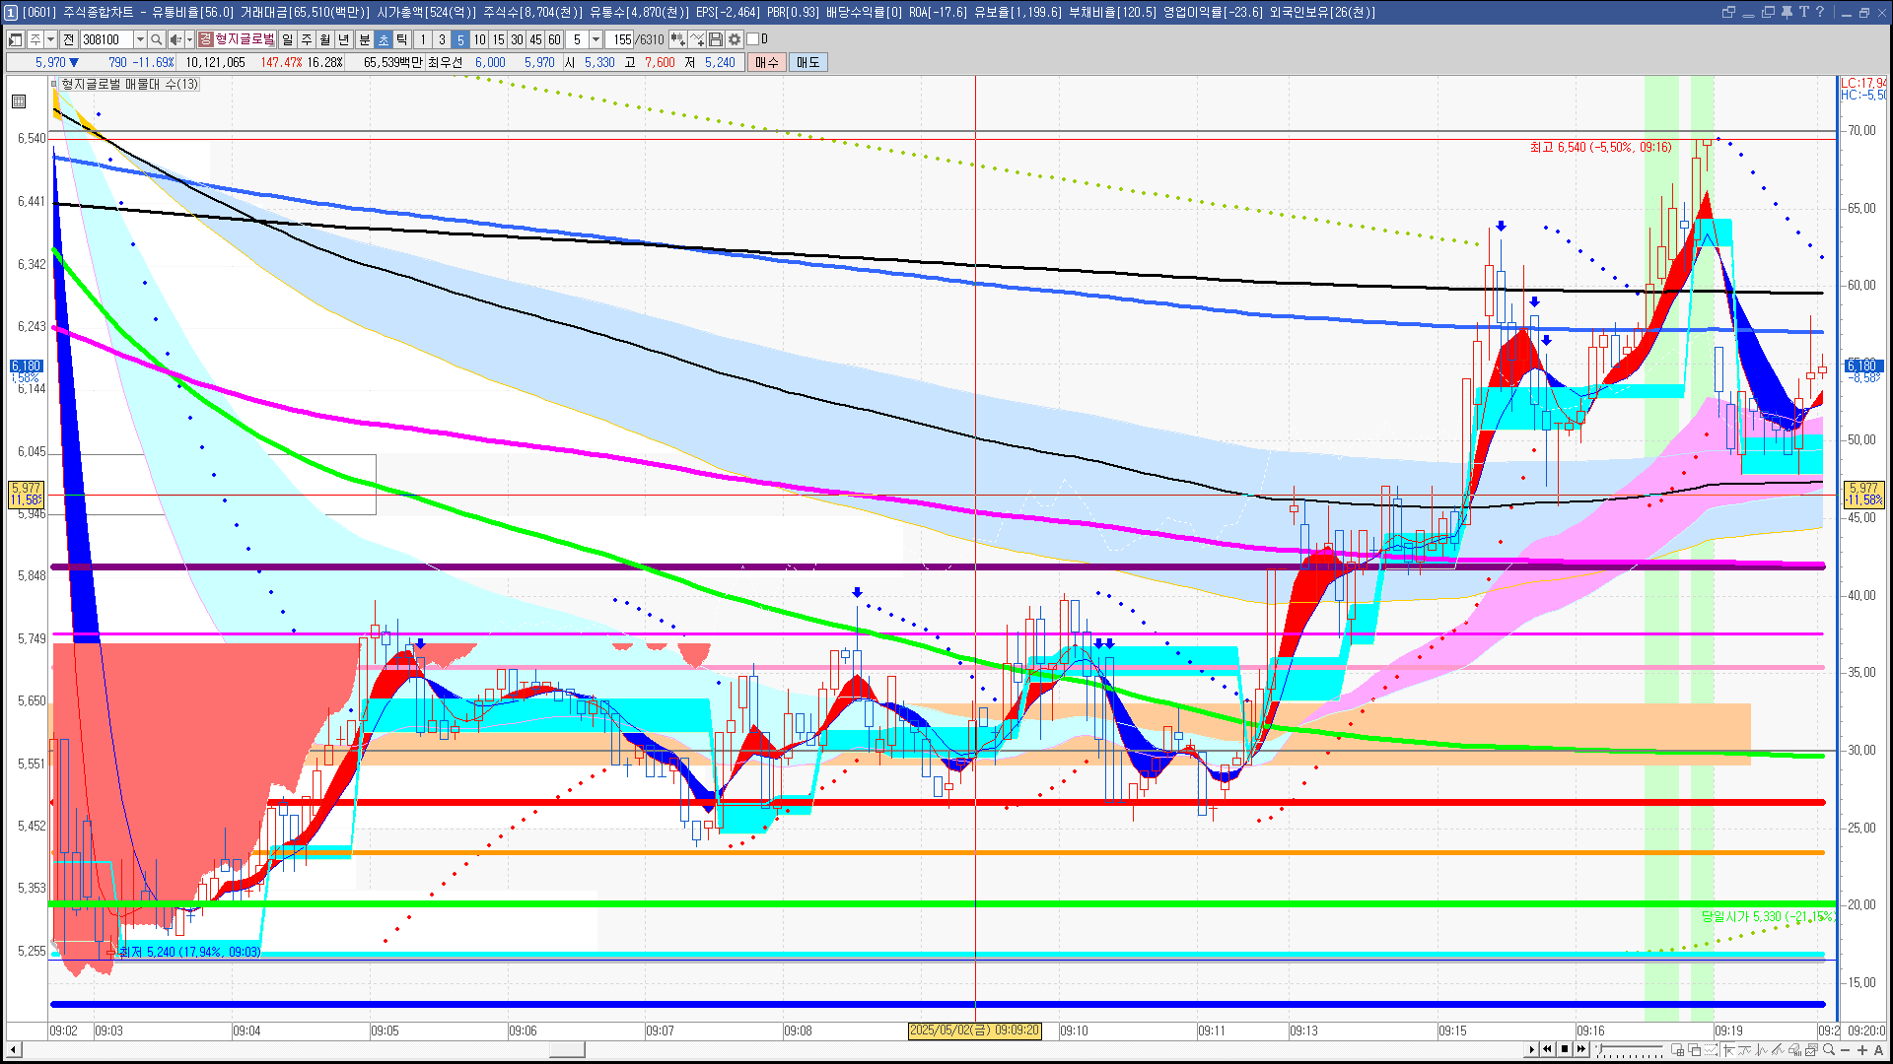Select the 60 interval tab

tap(554, 39)
